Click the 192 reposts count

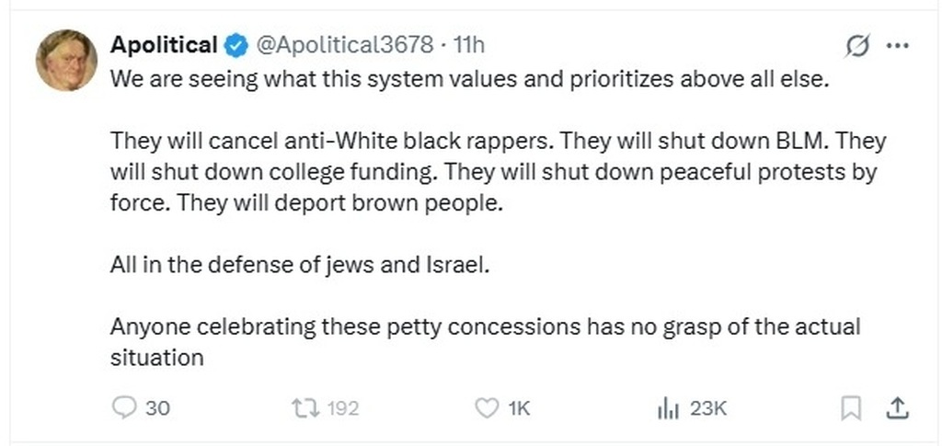pos(343,407)
